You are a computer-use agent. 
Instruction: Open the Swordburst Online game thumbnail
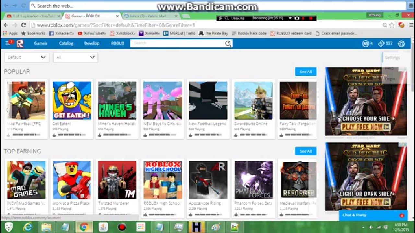pos(254,100)
